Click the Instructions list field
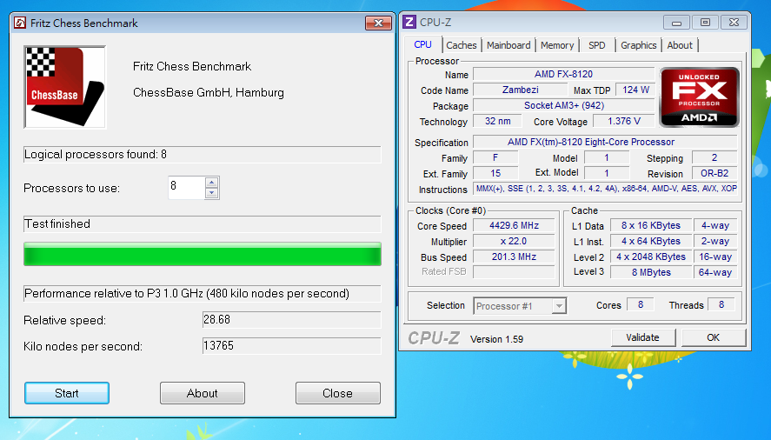 605,189
